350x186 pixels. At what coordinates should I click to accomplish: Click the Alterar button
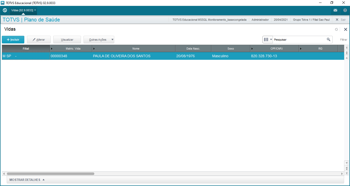(39, 40)
